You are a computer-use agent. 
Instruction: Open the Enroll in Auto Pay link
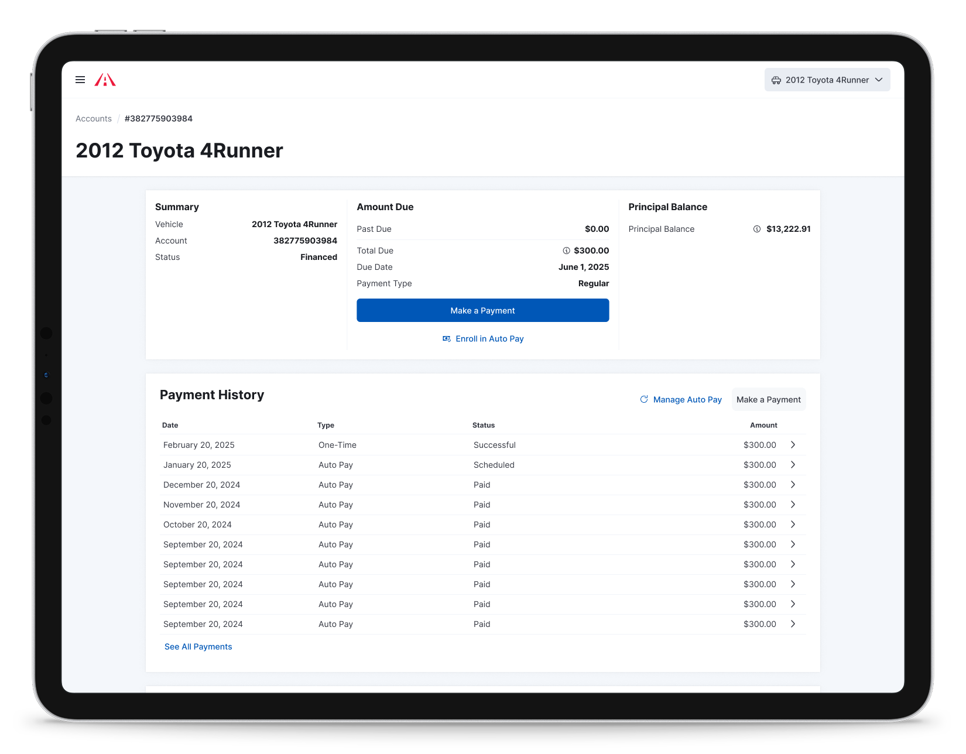click(490, 338)
